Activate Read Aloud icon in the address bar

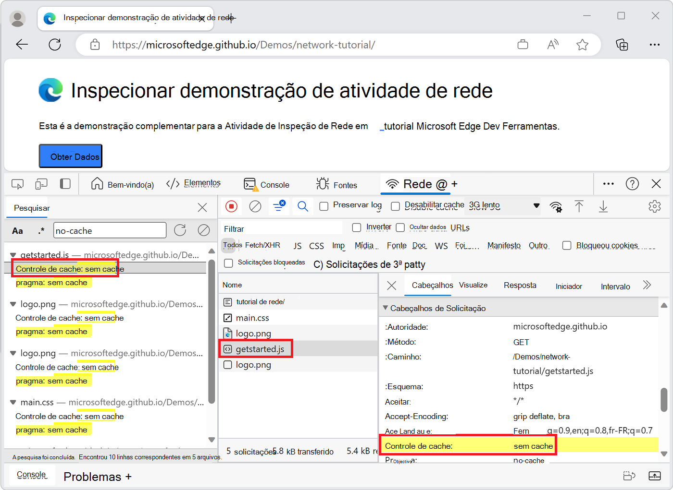[553, 45]
